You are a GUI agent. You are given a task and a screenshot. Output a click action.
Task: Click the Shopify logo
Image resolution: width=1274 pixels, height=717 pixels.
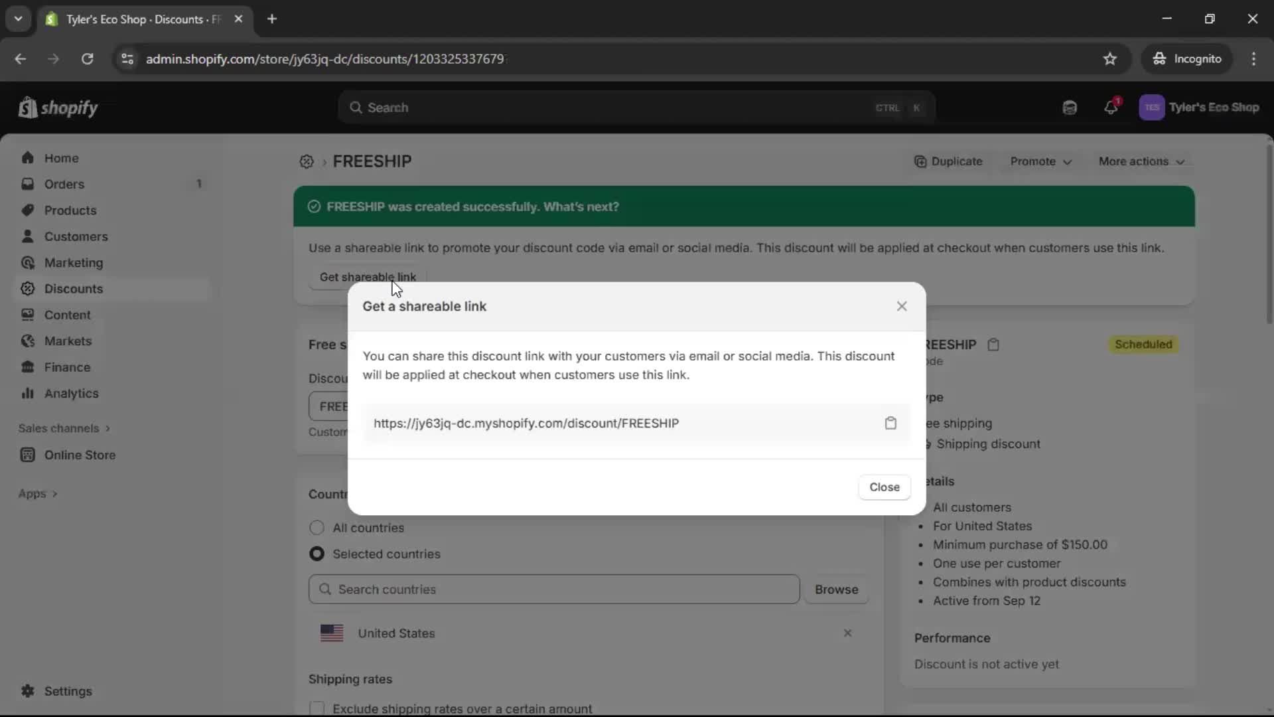58,107
